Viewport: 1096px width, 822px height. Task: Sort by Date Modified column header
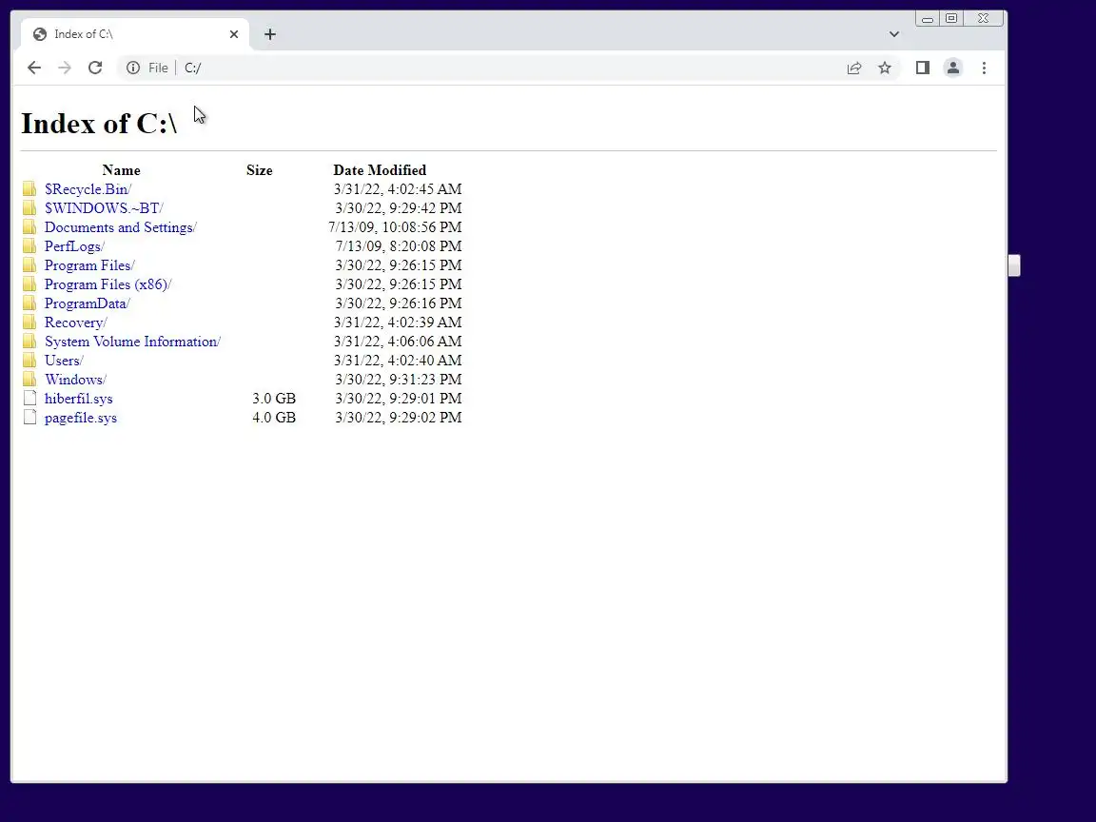(380, 170)
